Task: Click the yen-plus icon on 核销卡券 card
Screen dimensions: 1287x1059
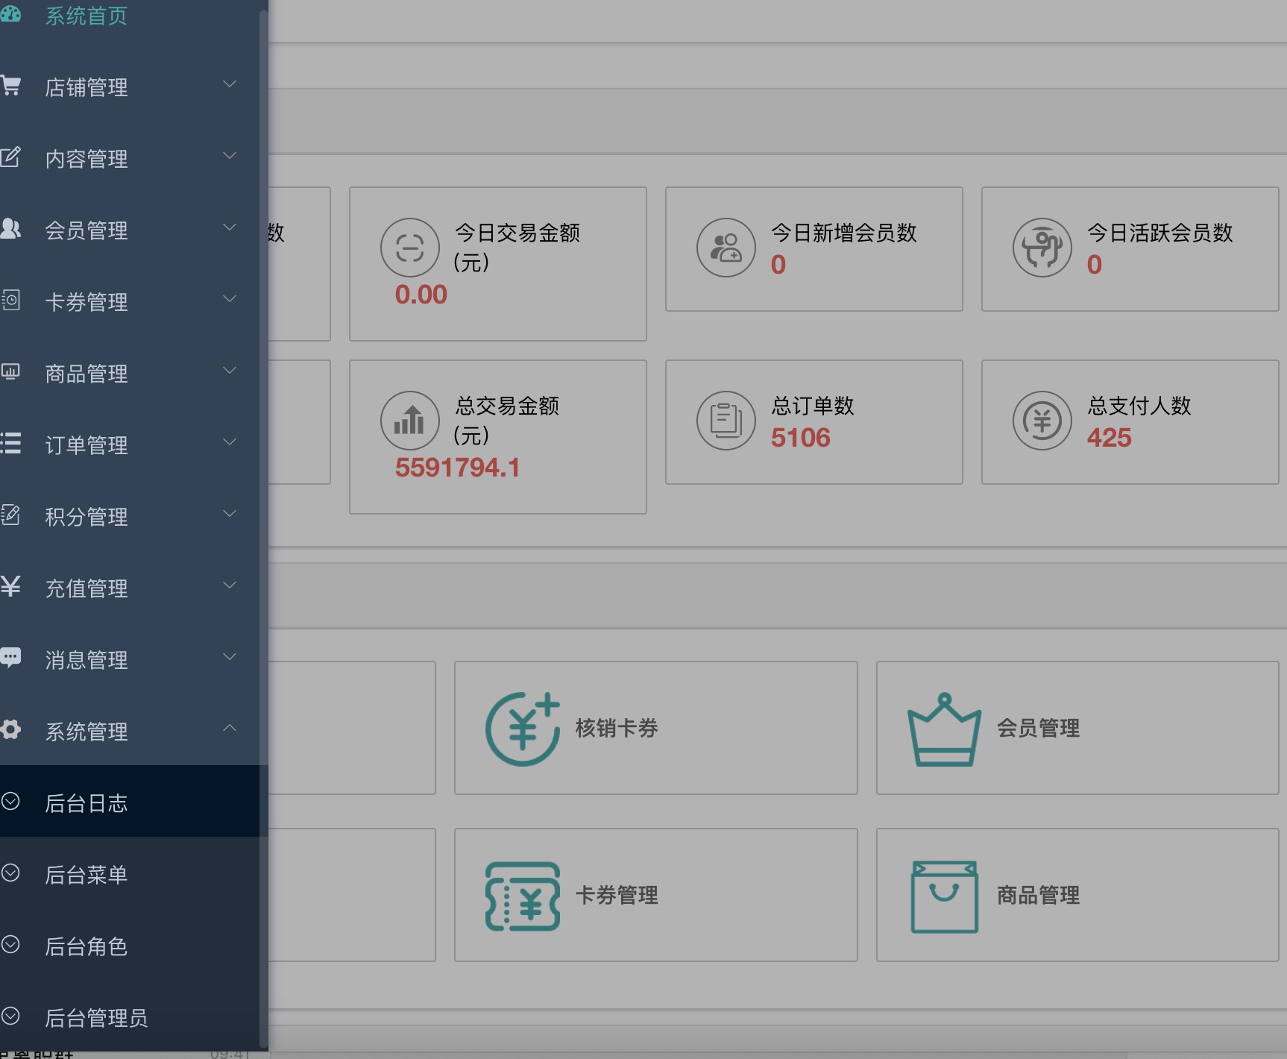Action: [523, 729]
